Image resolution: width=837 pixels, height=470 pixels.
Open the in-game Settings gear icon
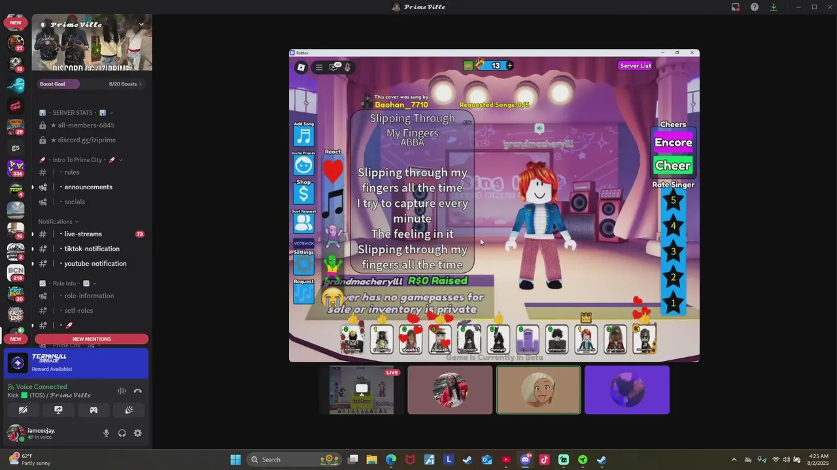tap(303, 264)
